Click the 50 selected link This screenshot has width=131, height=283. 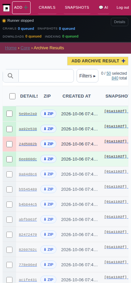108,73
